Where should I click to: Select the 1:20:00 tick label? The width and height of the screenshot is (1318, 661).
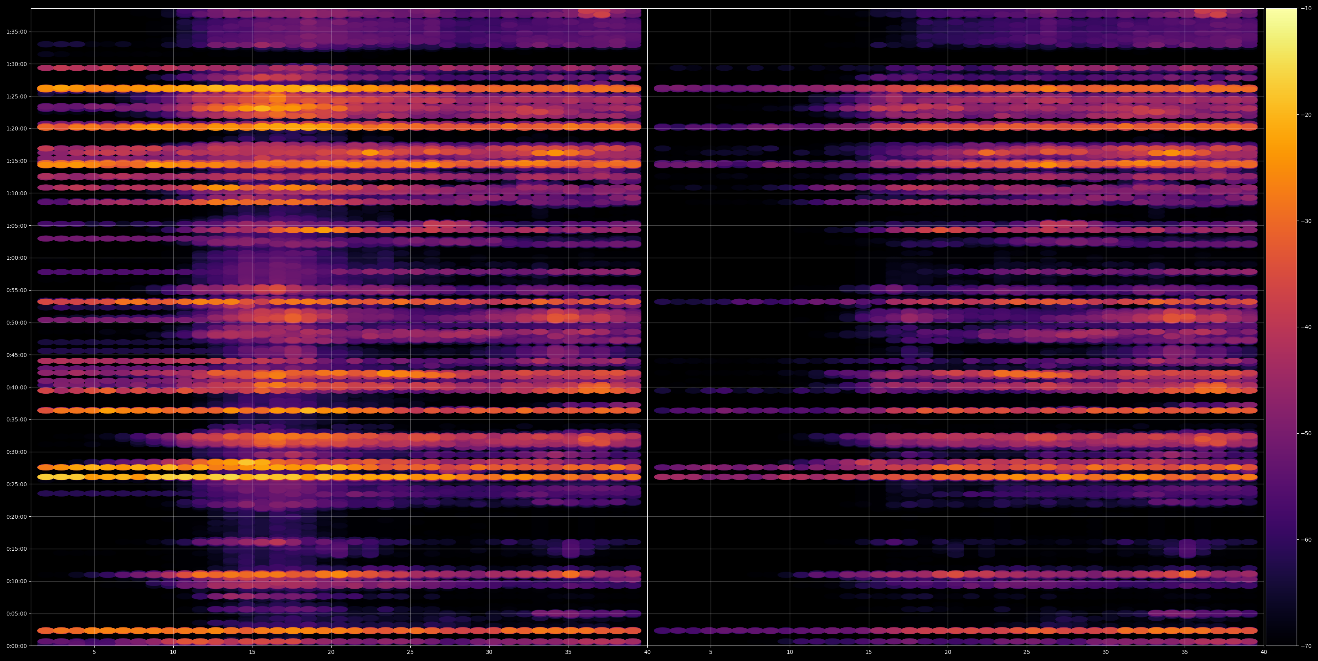coord(16,129)
